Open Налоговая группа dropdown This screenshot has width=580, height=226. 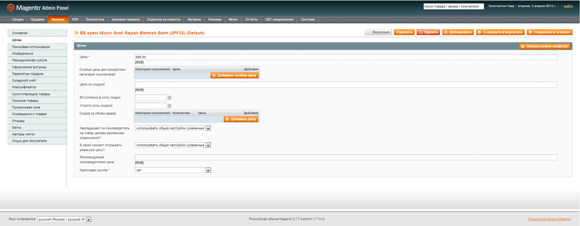pos(173,170)
